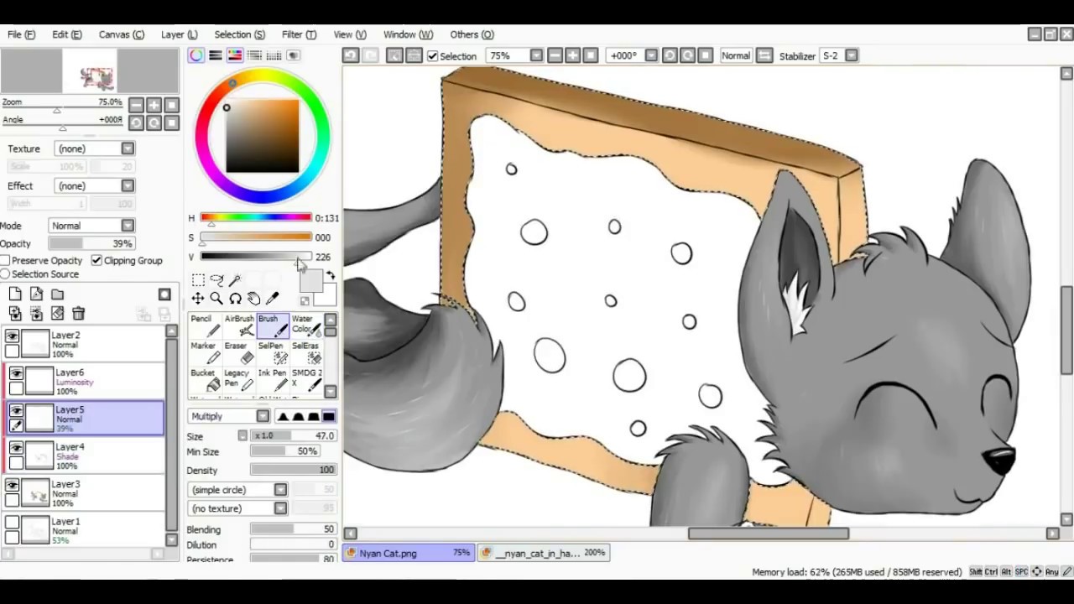
Task: Select the Water Color tool
Action: (305, 326)
